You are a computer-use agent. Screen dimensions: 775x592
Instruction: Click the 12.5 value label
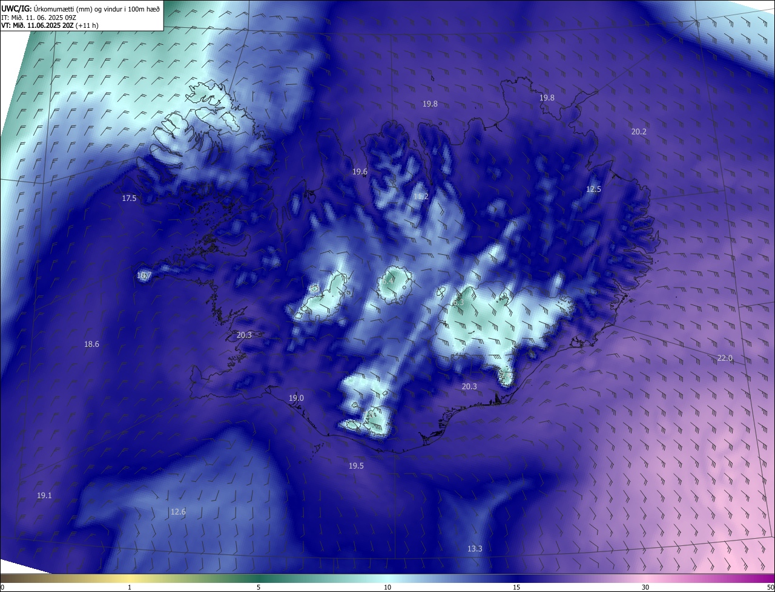pyautogui.click(x=593, y=189)
